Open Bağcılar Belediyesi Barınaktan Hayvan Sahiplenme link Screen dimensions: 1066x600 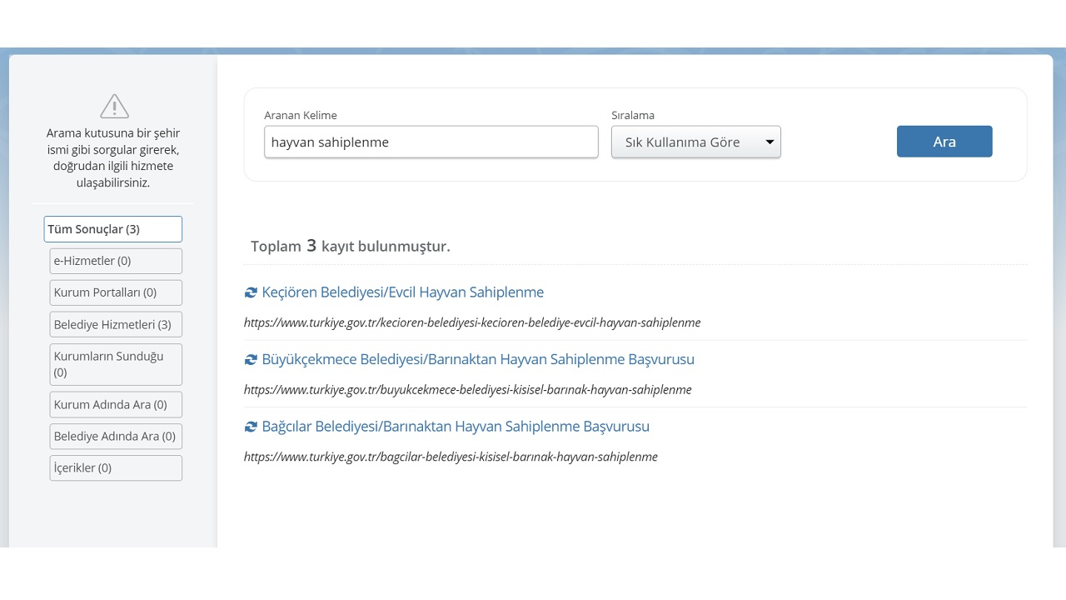click(x=455, y=426)
